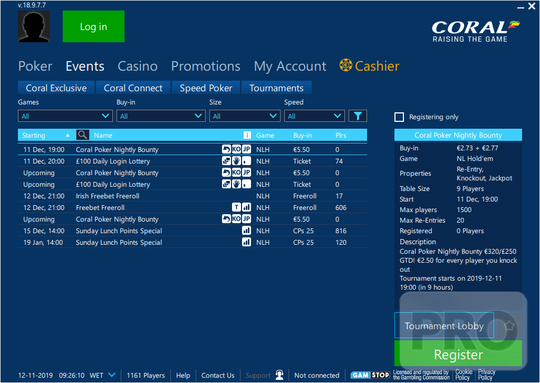The image size is (540, 383).
Task: Click the stacked-windows icon on the Upcoming Daily Login Lottery row
Action: point(226,184)
